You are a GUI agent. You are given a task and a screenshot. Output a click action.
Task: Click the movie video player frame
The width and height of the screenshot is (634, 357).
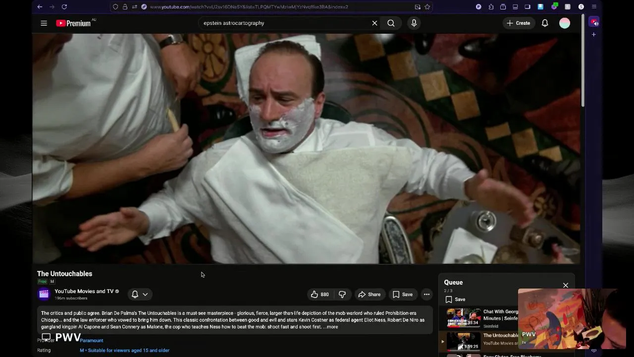coord(306,148)
